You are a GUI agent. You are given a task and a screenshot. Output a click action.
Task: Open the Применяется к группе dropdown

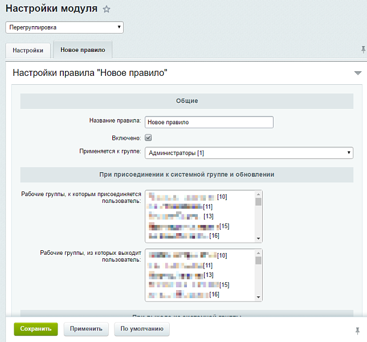click(x=249, y=153)
